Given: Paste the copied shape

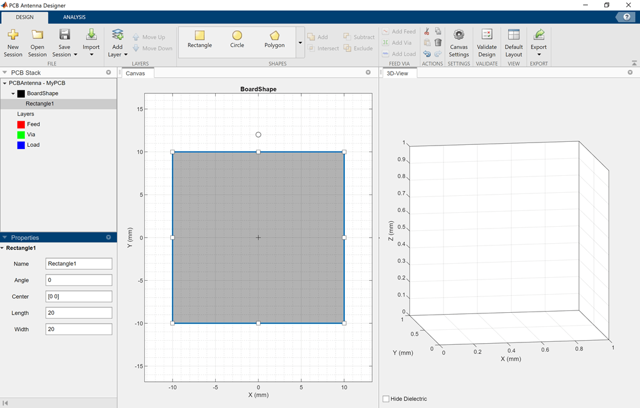Looking at the screenshot, I should coord(427,42).
